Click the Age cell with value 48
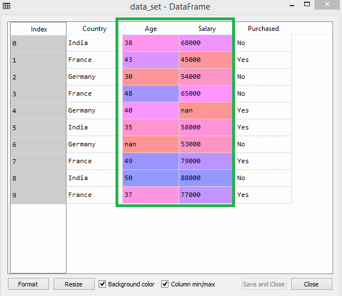 [x=150, y=93]
